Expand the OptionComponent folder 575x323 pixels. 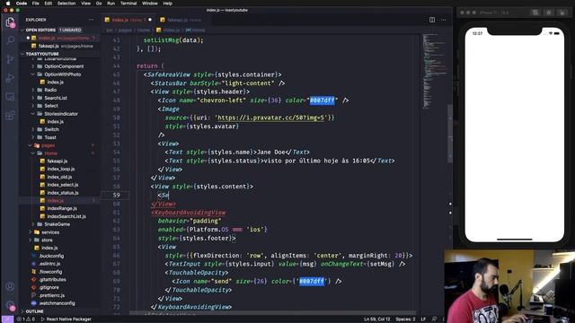coord(64,66)
